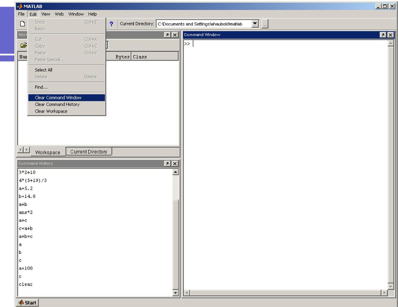This screenshot has width=398, height=307.
Task: Click Command History scroll down arrow
Action: tap(175, 293)
